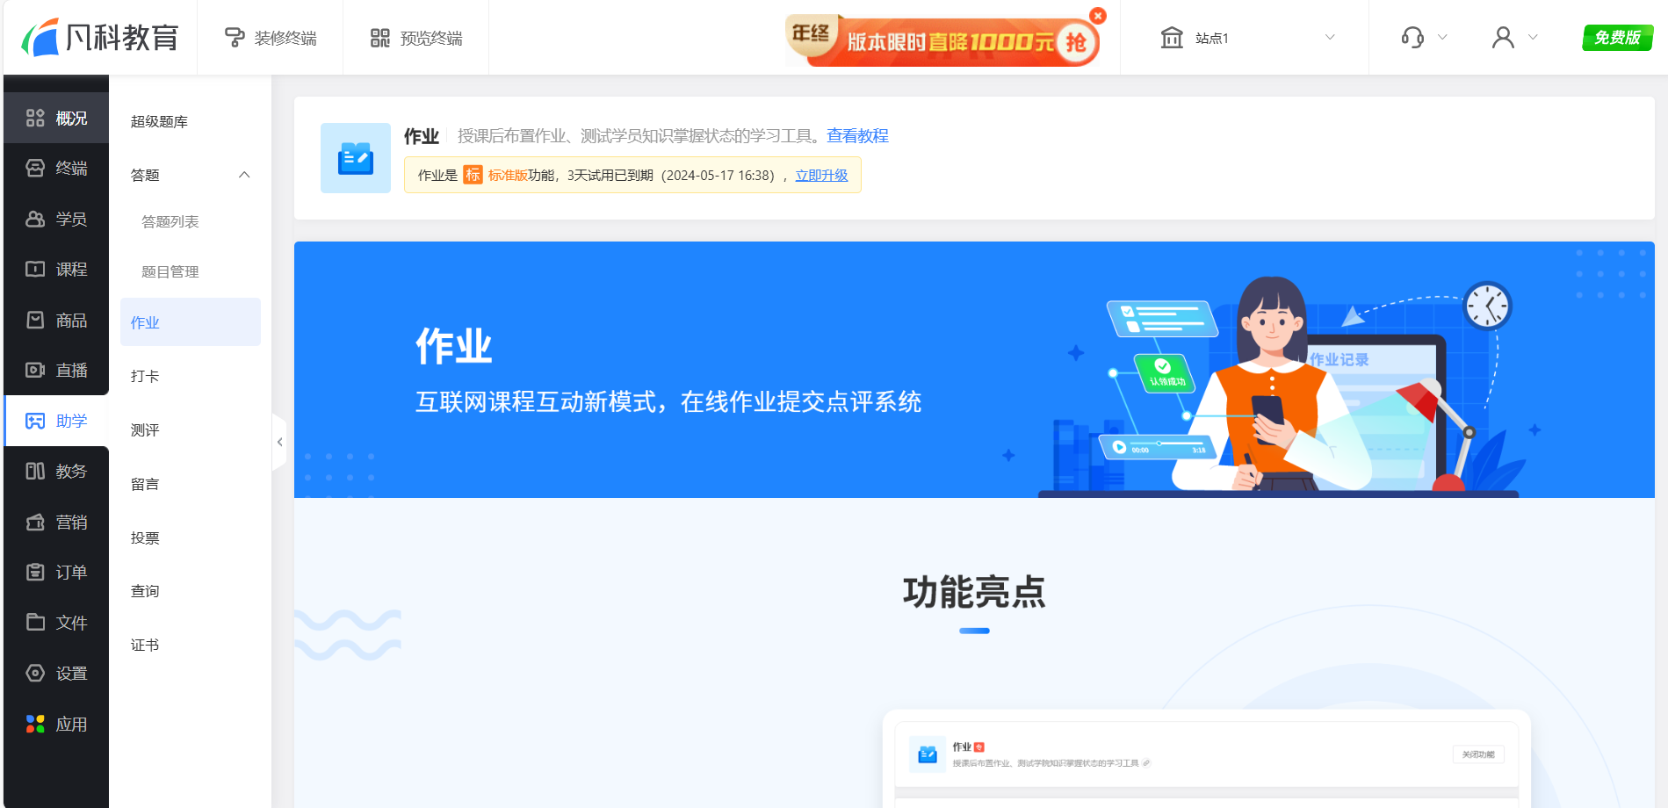Click the 作业 hero banner image
Image resolution: width=1668 pixels, height=808 pixels.
(974, 370)
